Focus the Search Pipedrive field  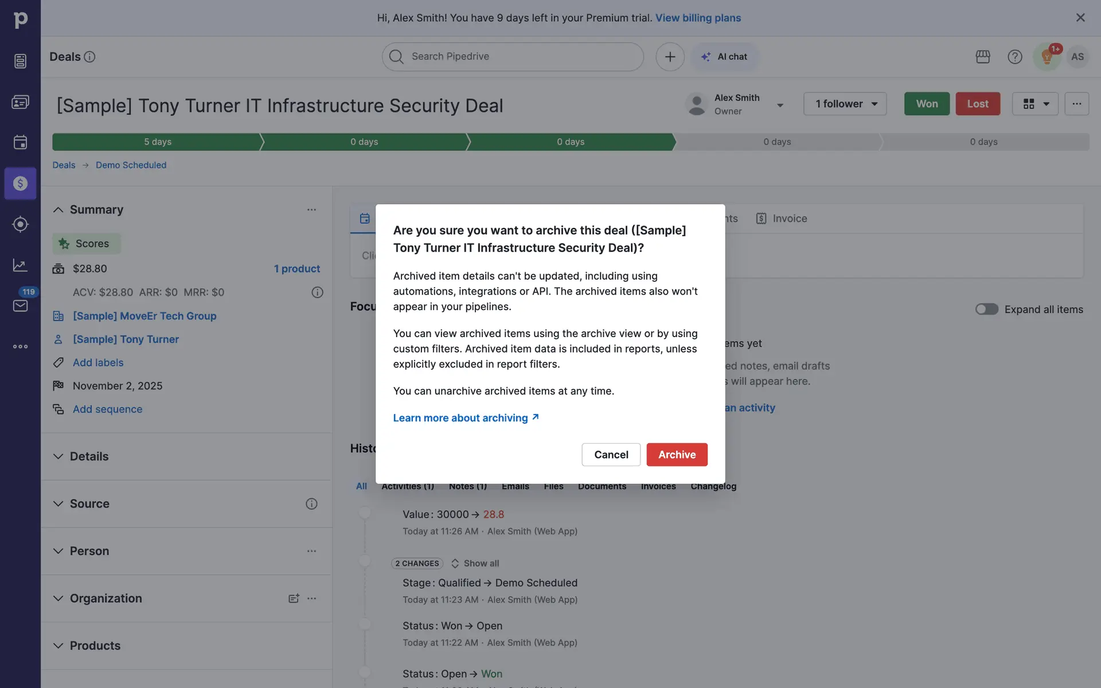point(513,57)
